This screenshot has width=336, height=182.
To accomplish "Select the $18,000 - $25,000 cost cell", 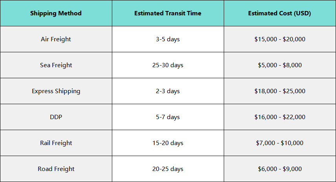I will 279,91.
